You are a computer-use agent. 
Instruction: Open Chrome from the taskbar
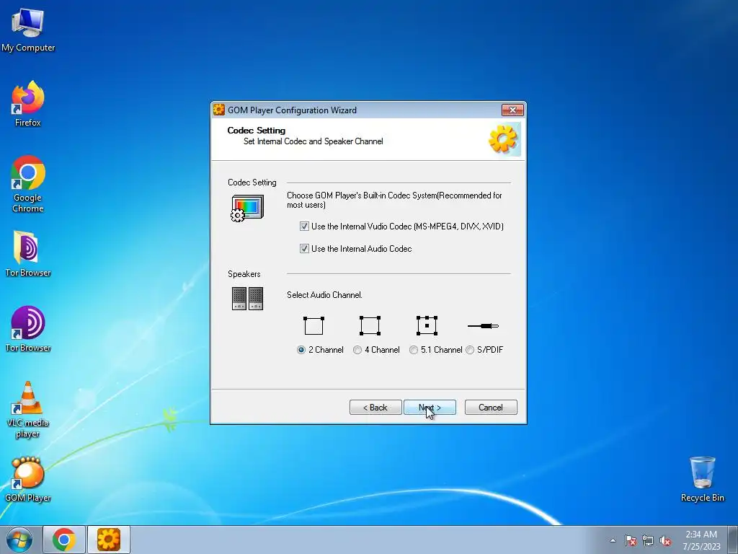click(64, 540)
